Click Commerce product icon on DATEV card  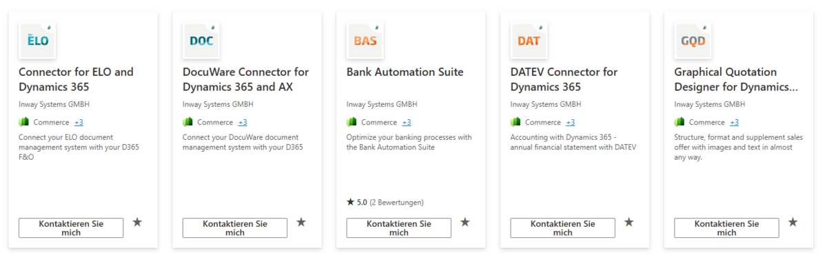515,122
